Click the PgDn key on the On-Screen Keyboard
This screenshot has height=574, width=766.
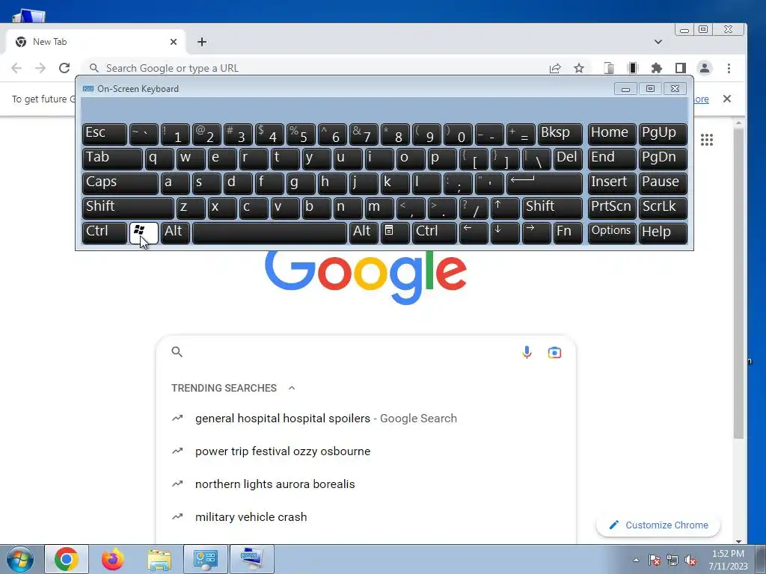(x=663, y=159)
